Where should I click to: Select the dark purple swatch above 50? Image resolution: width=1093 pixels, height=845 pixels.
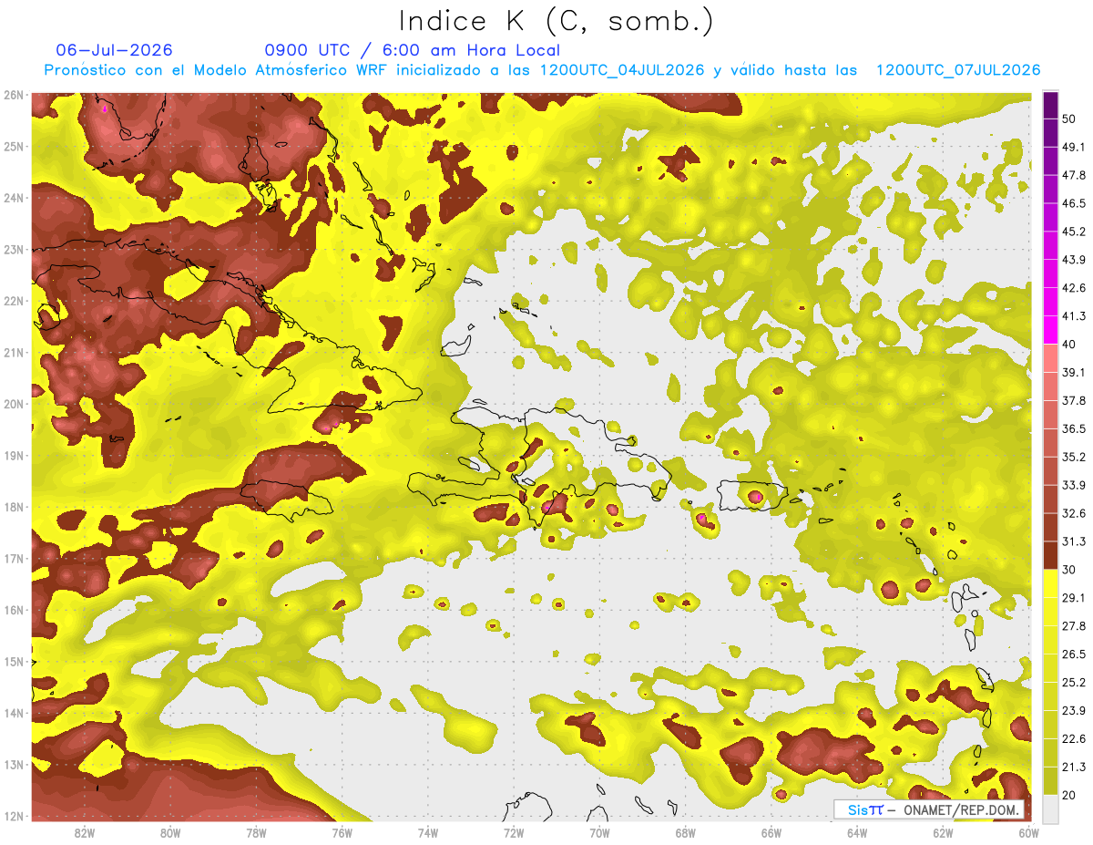tap(1050, 108)
